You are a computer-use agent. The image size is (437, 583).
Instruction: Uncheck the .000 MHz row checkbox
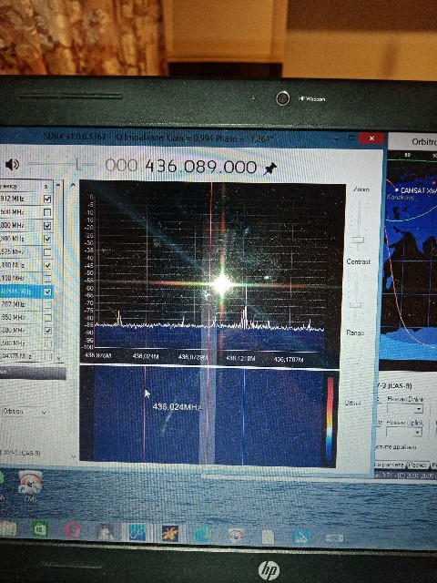click(47, 226)
